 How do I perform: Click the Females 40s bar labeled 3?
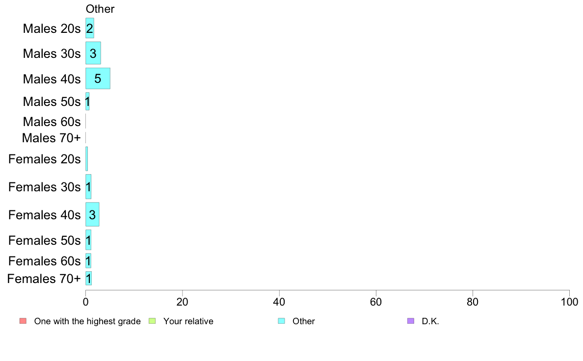pos(92,214)
